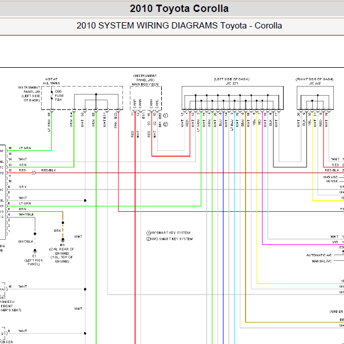Select the "WHT" label at connector pin 14

23,159
